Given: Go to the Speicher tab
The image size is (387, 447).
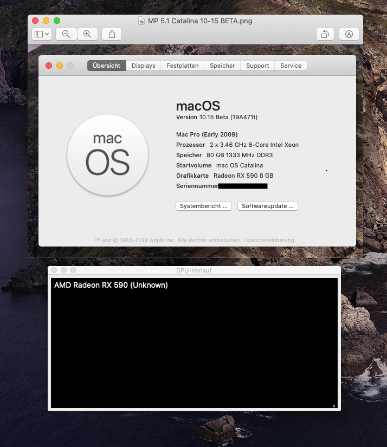Looking at the screenshot, I should tap(222, 66).
